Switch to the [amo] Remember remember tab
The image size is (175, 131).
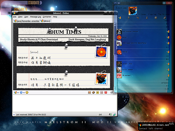[27, 21]
